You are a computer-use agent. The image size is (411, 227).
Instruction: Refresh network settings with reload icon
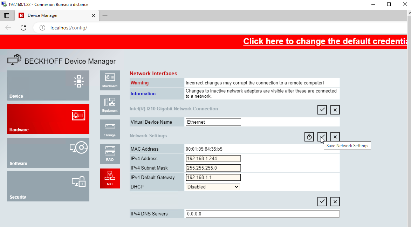coord(309,137)
